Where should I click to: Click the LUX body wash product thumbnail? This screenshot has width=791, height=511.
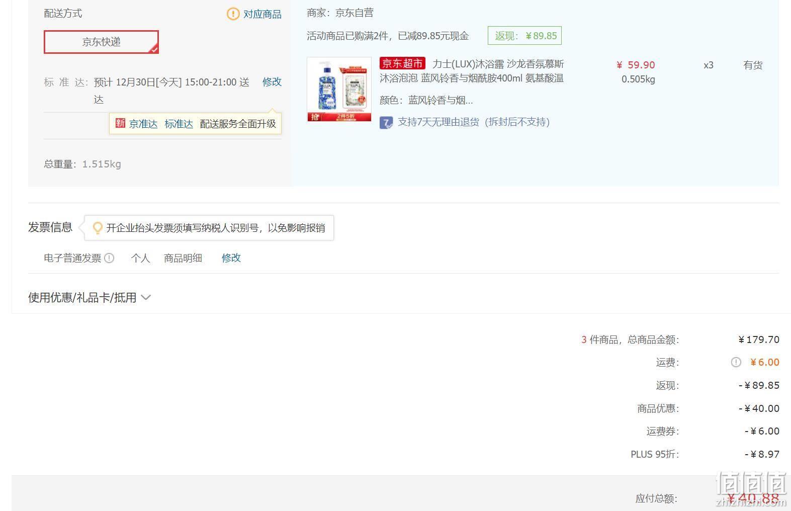click(x=339, y=89)
